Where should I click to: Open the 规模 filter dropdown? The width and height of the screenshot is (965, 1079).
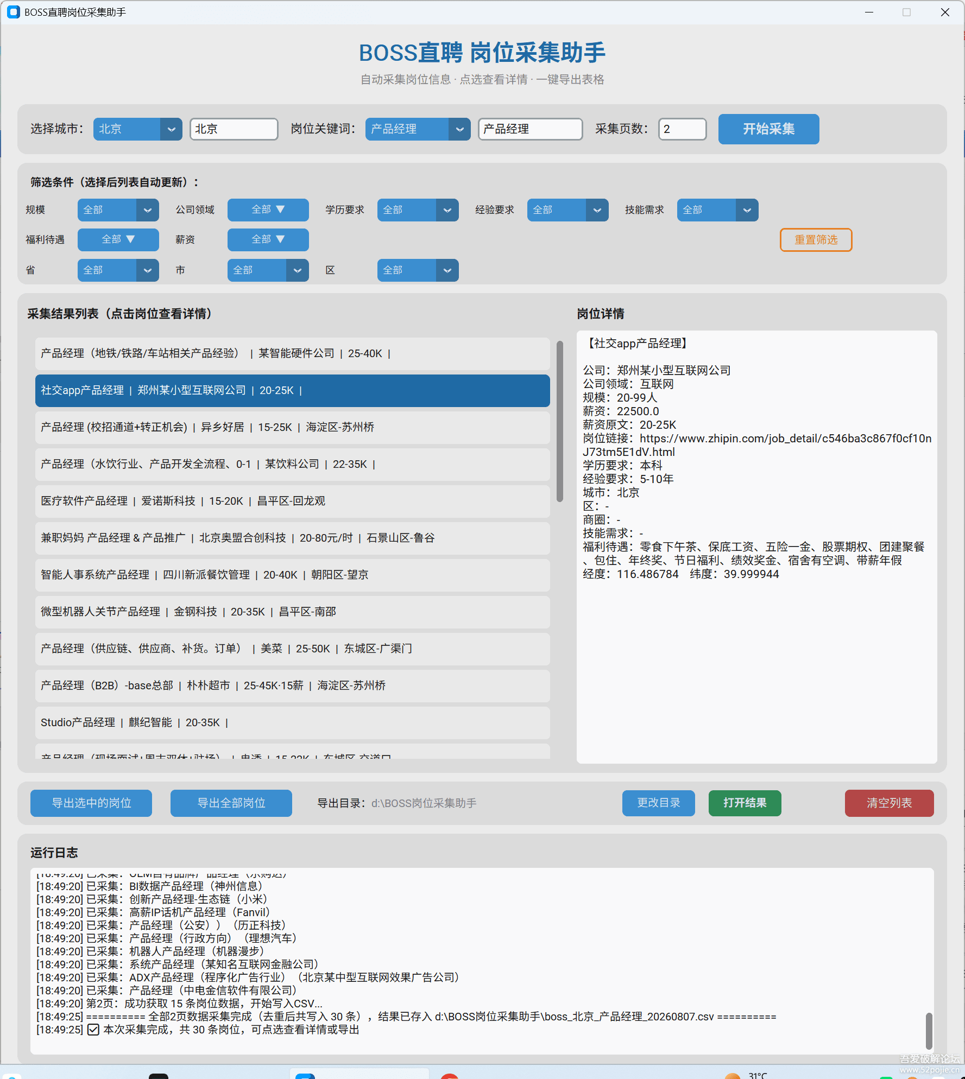point(118,210)
